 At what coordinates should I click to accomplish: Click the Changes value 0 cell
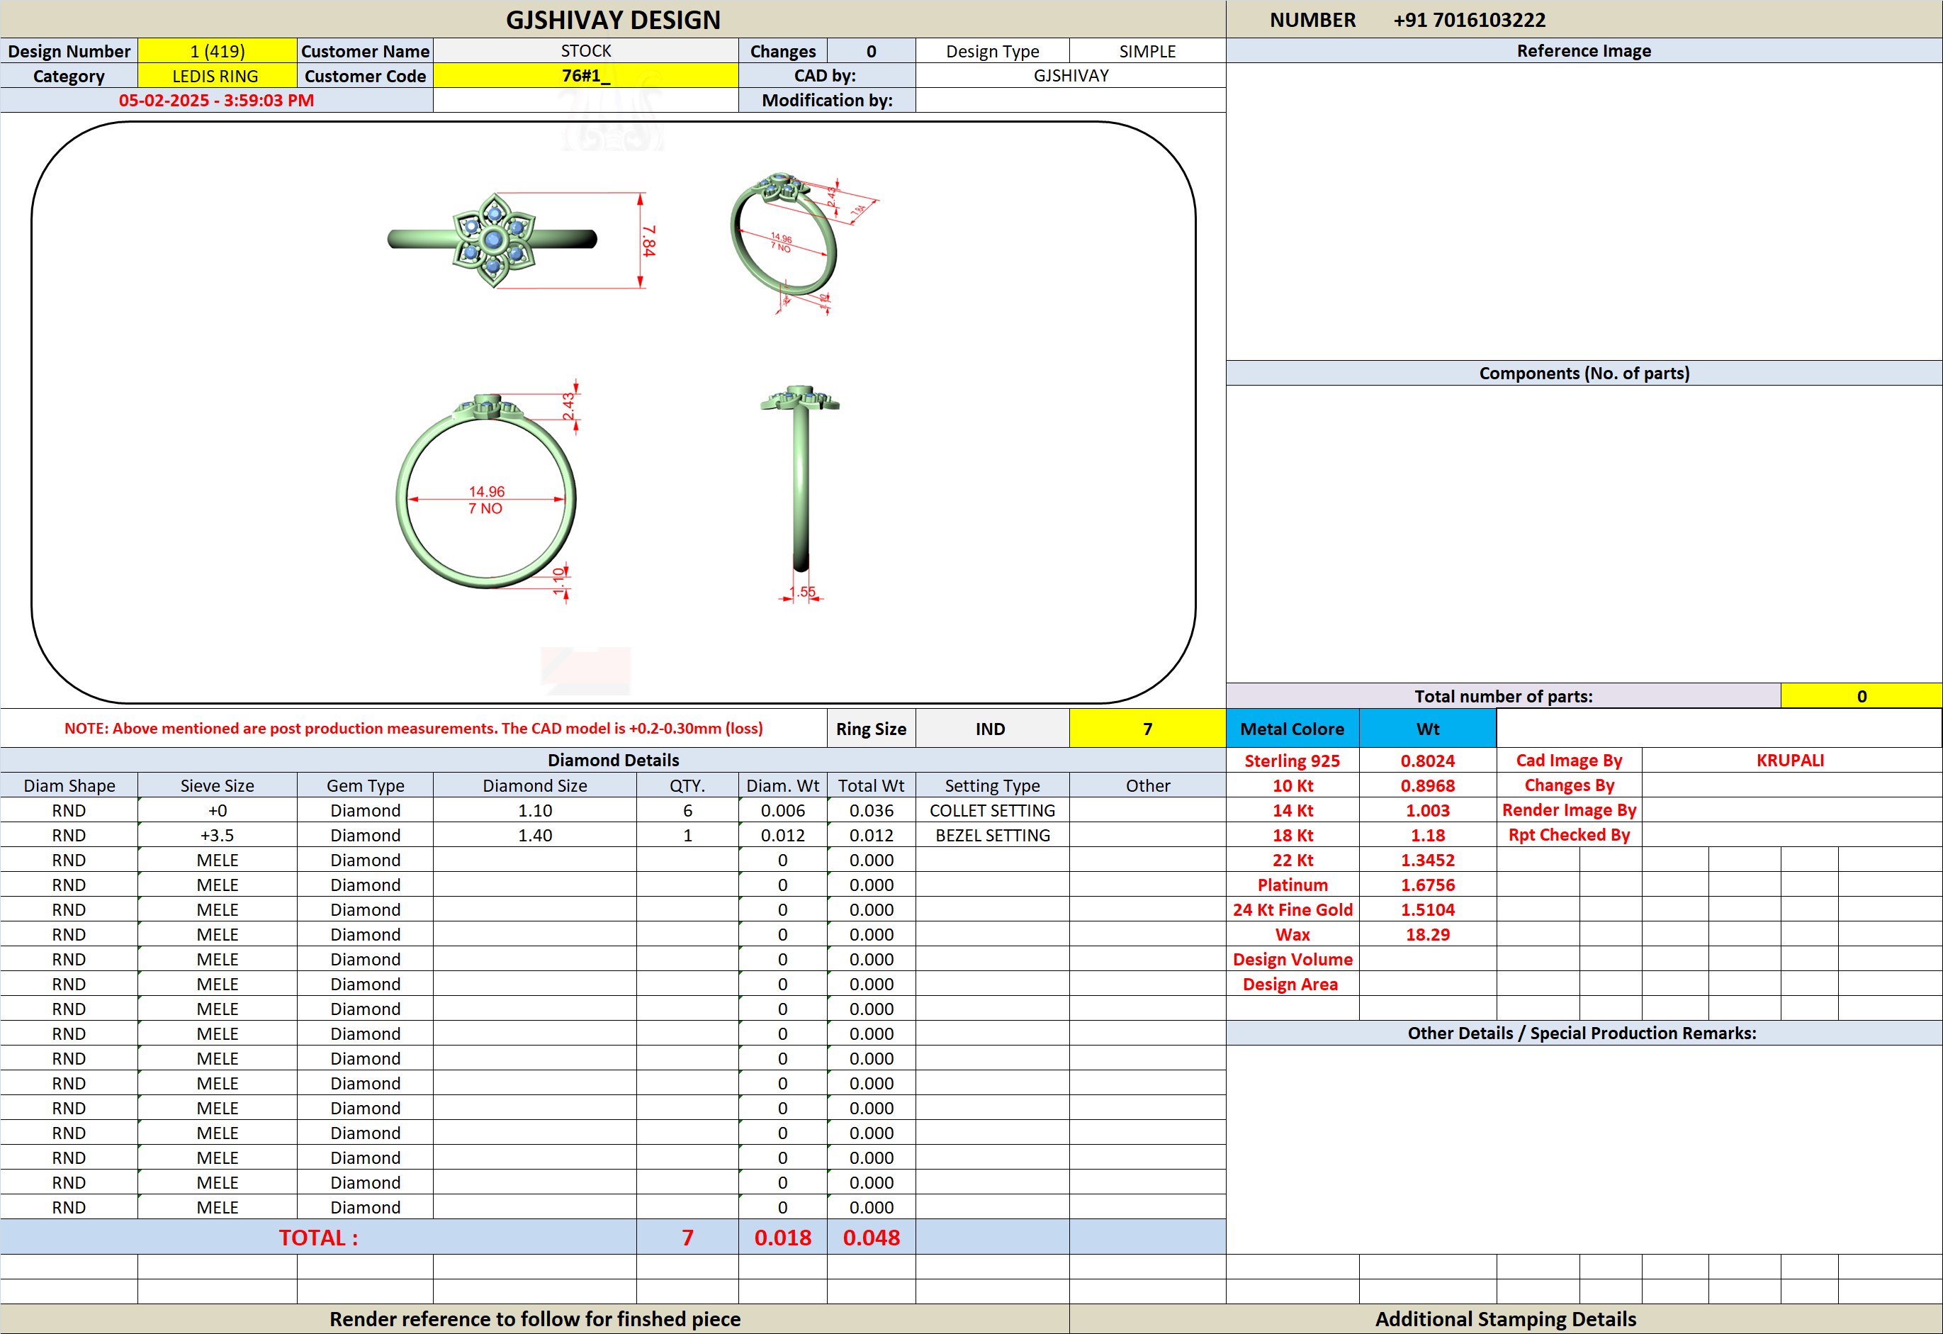(871, 51)
